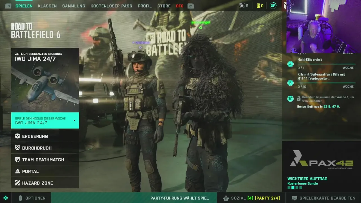Click the controller icon beside OPTIONEN
Screen dimensions: 361x203
pyautogui.click(x=20, y=198)
